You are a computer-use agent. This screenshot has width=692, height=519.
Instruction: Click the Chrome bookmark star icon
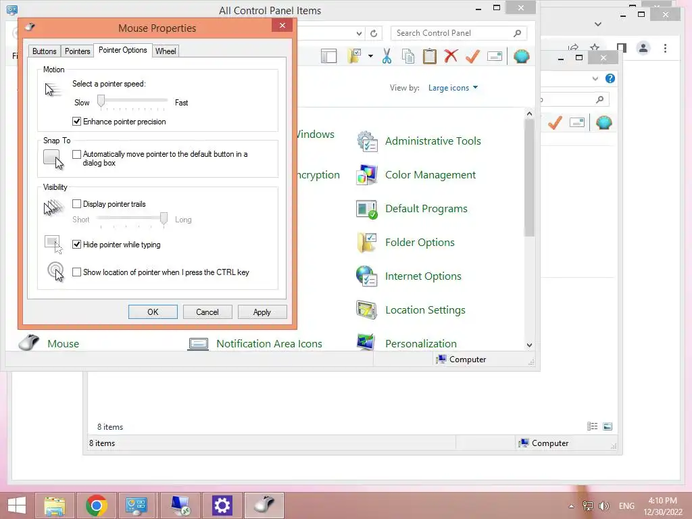(x=595, y=47)
